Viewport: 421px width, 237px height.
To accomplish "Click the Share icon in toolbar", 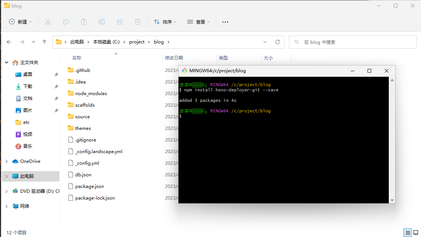I will [x=120, y=22].
